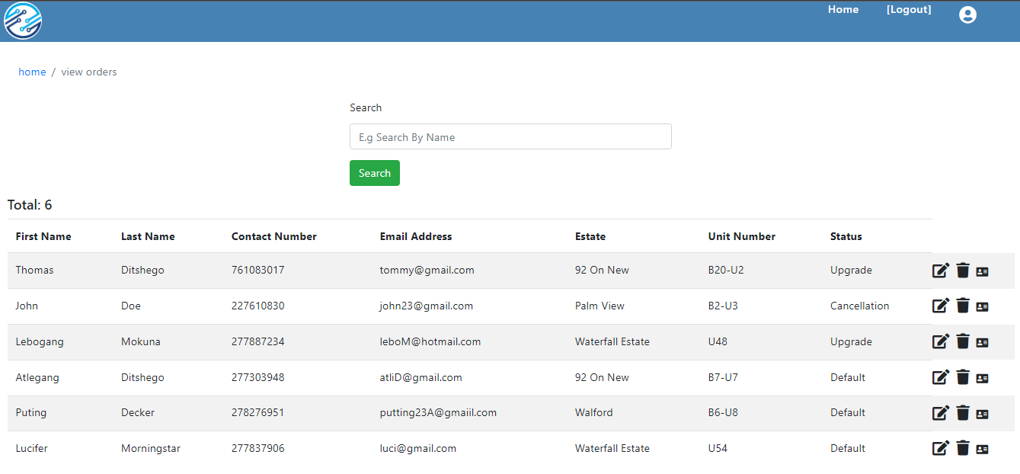The height and width of the screenshot is (474, 1020).
Task: Click the Estate column header
Action: (590, 236)
